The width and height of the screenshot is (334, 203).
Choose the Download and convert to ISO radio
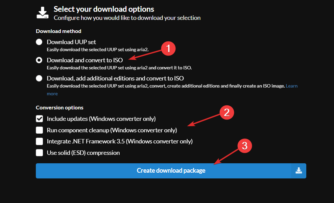click(x=40, y=60)
